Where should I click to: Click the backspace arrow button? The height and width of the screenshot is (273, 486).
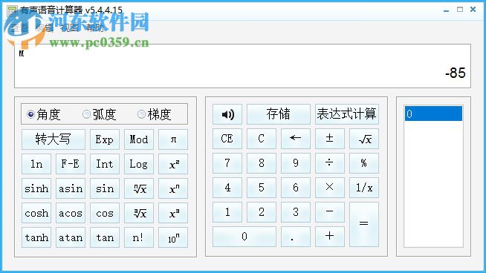pyautogui.click(x=295, y=139)
